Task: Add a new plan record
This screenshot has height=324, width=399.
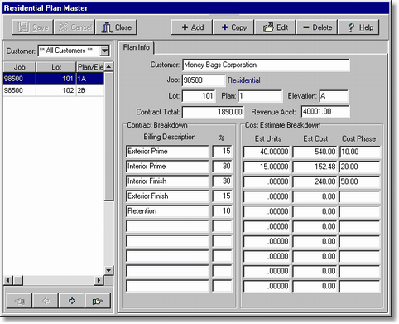Action: click(x=192, y=27)
